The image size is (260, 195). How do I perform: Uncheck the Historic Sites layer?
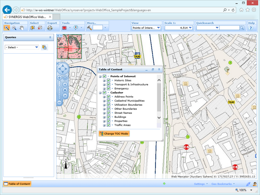pyautogui.click(x=108, y=80)
